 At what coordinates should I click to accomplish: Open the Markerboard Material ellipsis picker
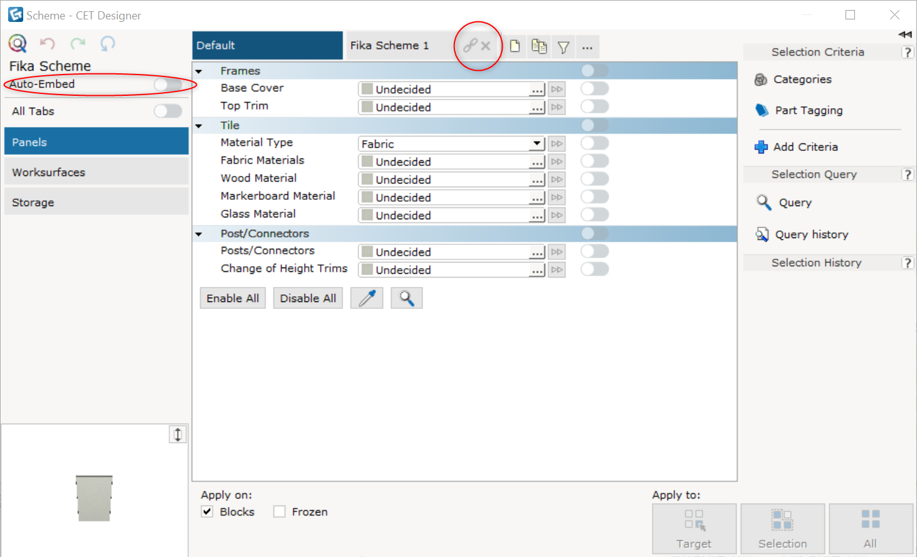tap(537, 198)
